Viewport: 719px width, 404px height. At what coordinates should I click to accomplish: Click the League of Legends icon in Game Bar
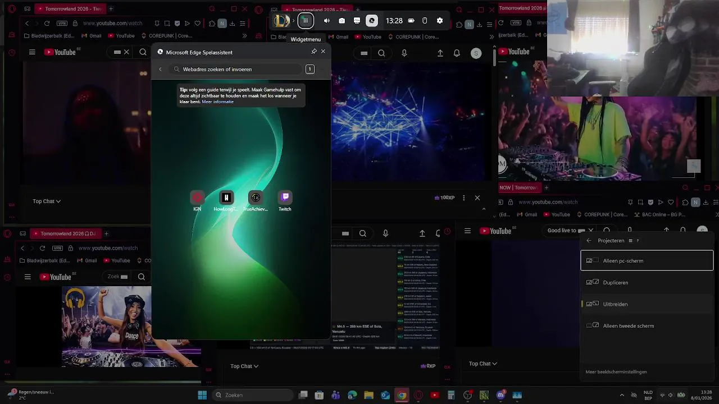click(281, 21)
